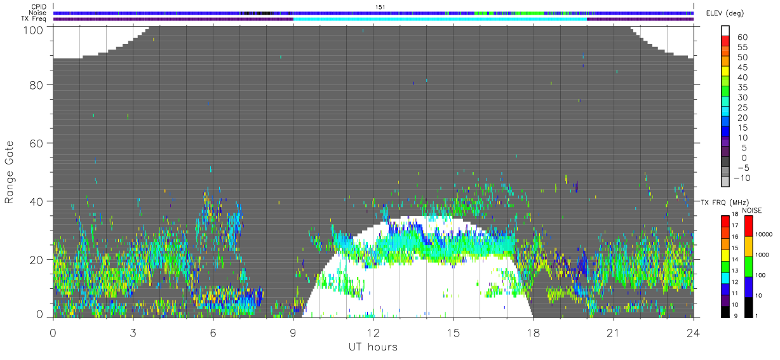780x360 pixels.
Task: Click the black section of the Noise strip
Action: pos(258,13)
